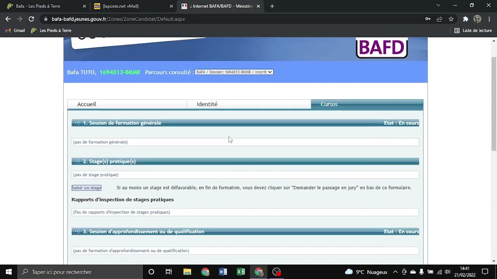Click Rapports d'inspection de stages pratiques heading
The image size is (497, 279).
(122, 200)
